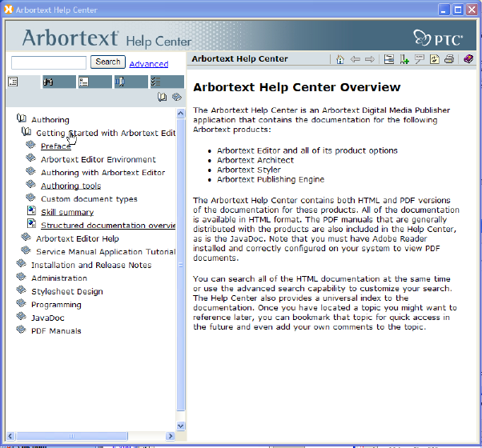This screenshot has width=482, height=448.
Task: Open the Stylesheet Design book
Action: pyautogui.click(x=67, y=291)
